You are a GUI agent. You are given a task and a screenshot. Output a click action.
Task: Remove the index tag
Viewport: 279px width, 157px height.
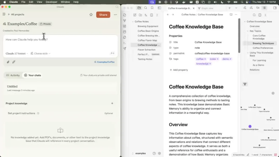[x=218, y=59]
